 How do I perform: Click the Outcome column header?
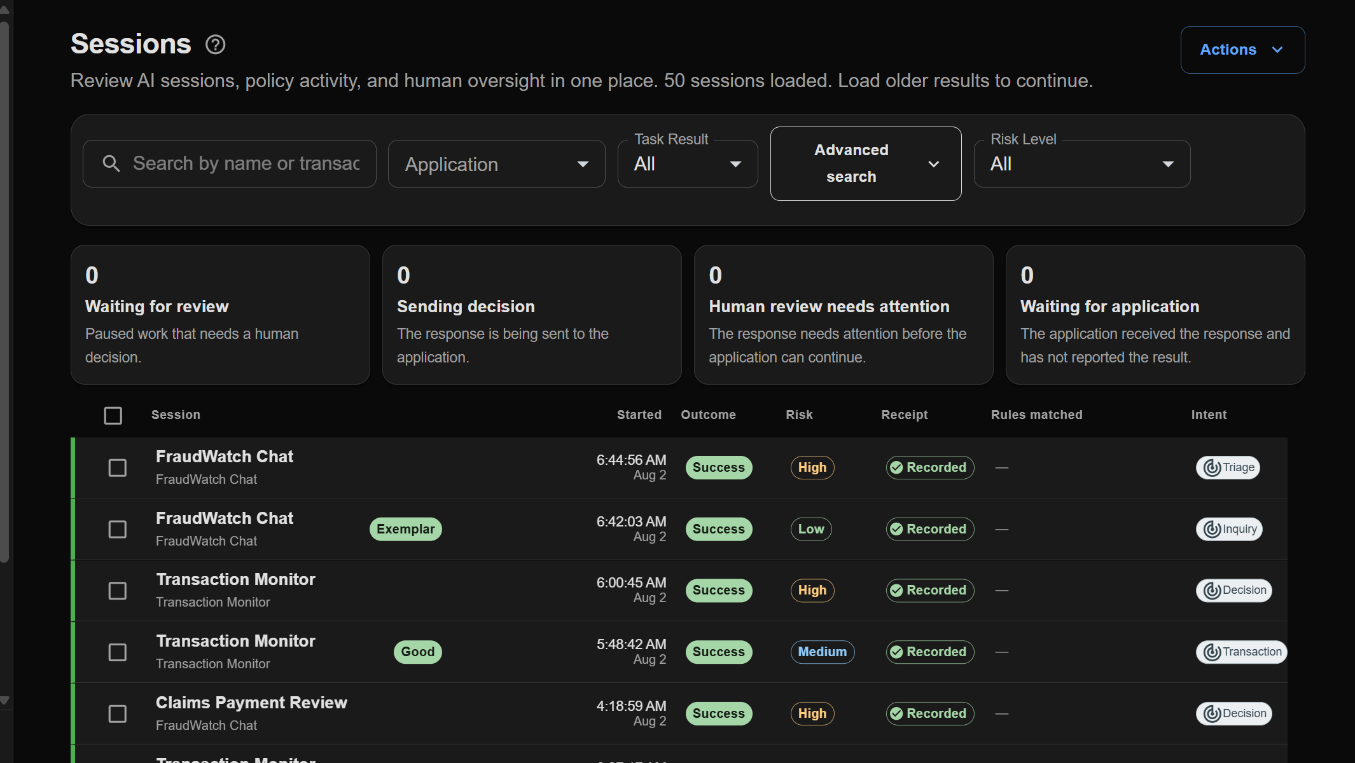tap(708, 415)
